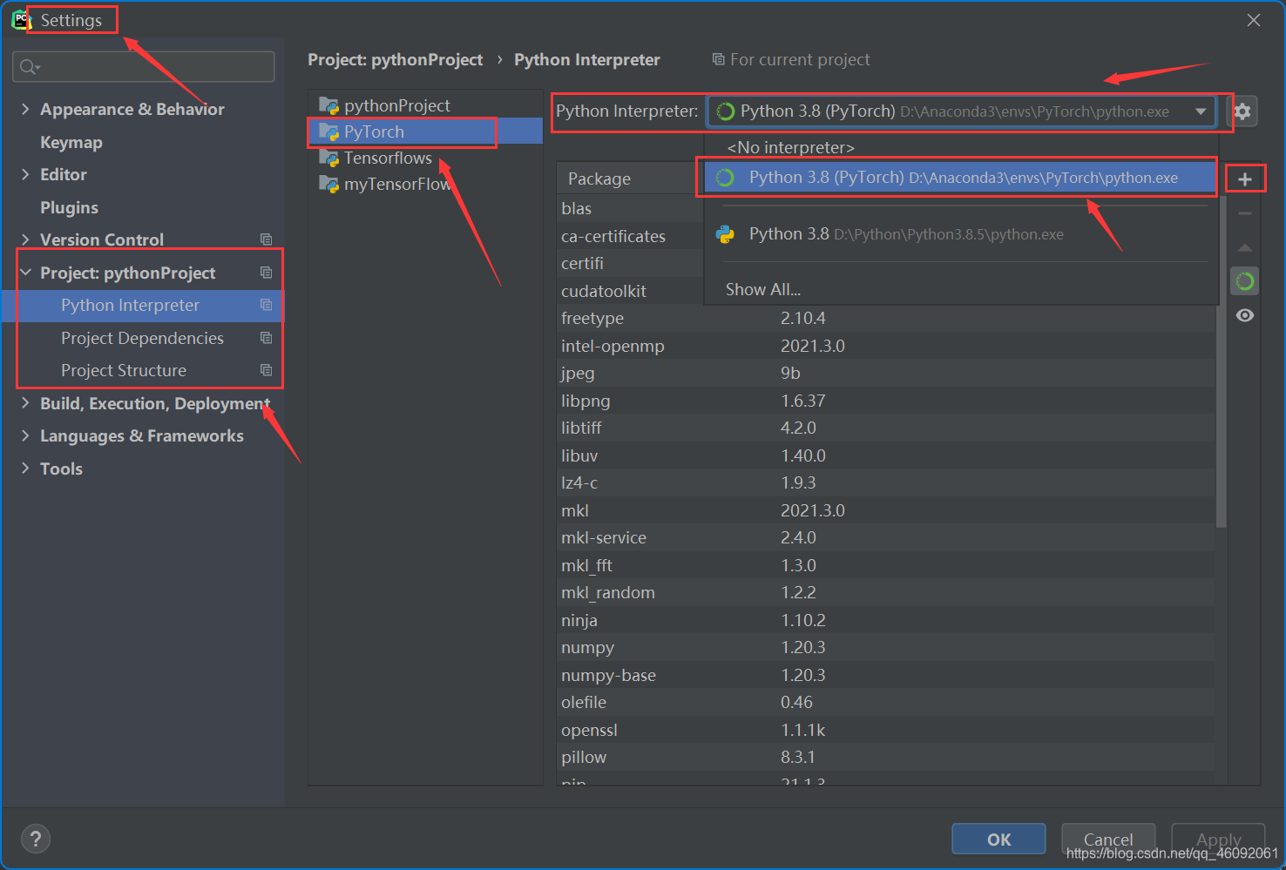The height and width of the screenshot is (870, 1286).
Task: Expand the Version Control section
Action: click(x=25, y=239)
